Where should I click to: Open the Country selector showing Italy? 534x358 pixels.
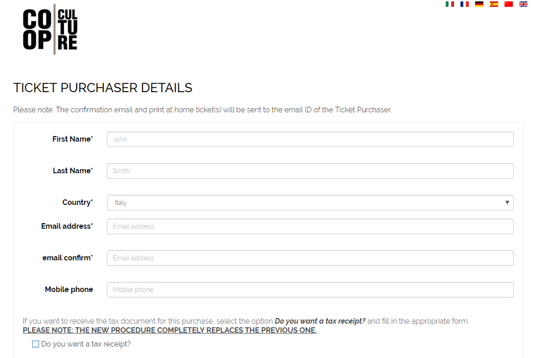coord(310,203)
